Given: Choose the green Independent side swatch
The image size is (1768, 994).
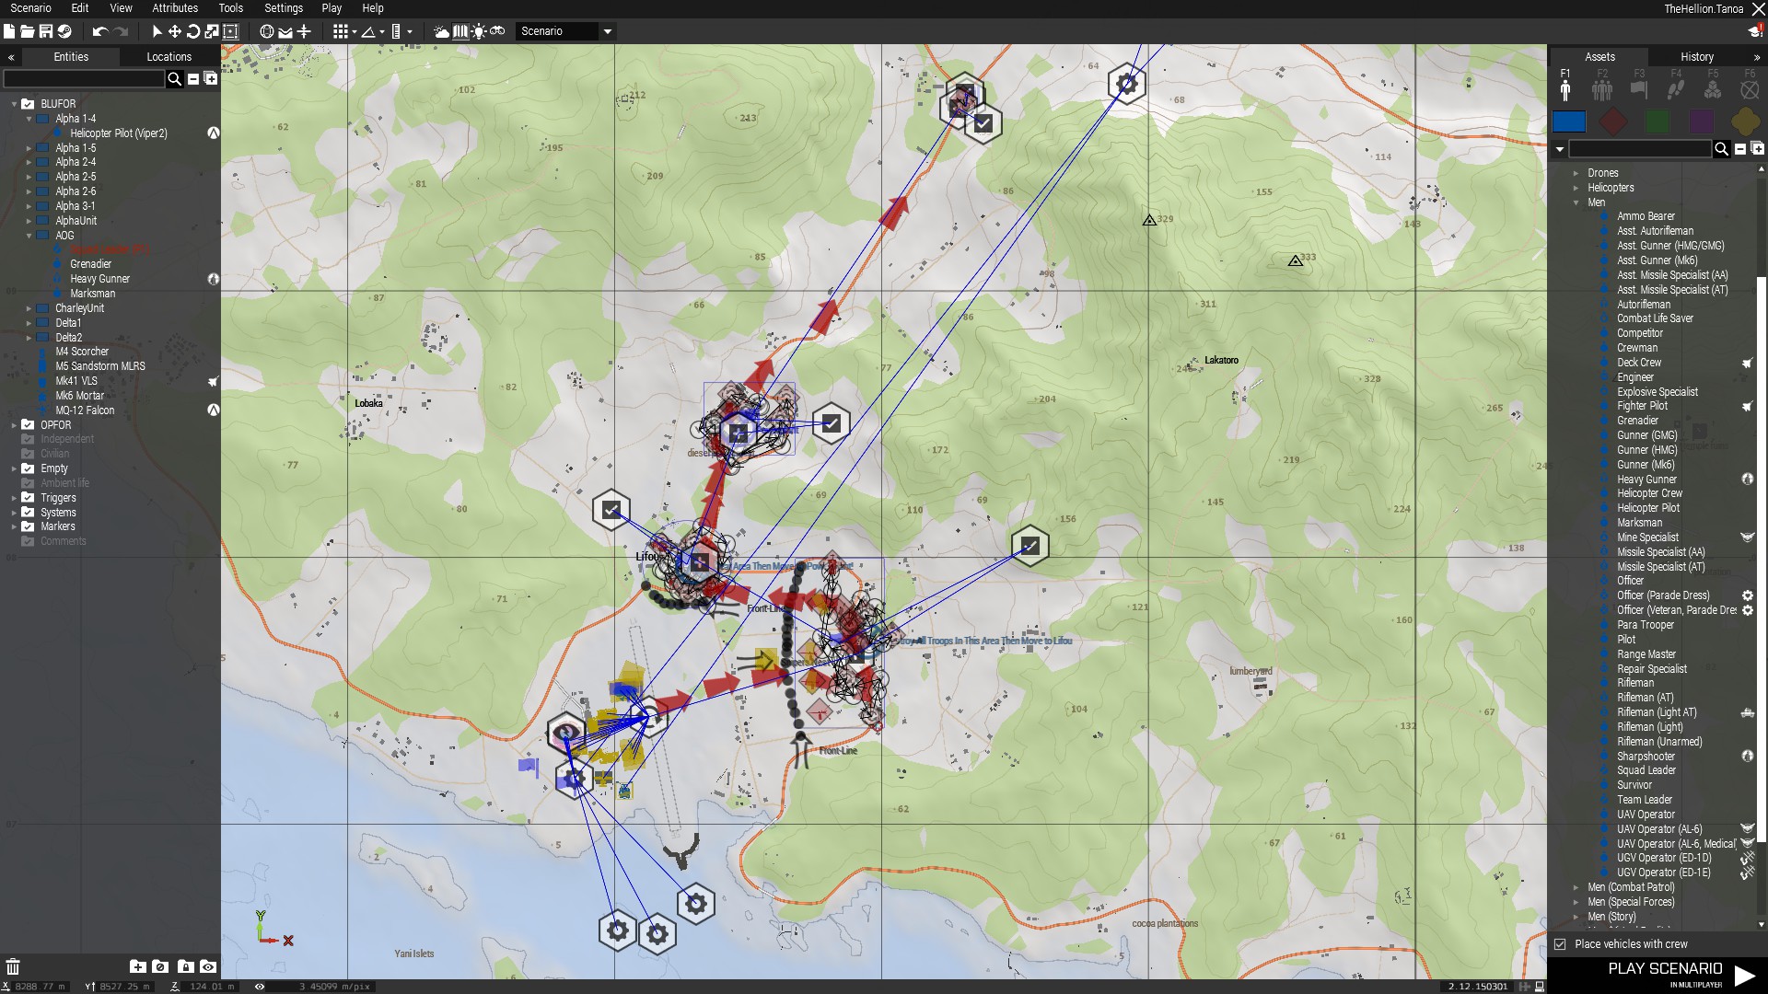Looking at the screenshot, I should coord(1657,121).
